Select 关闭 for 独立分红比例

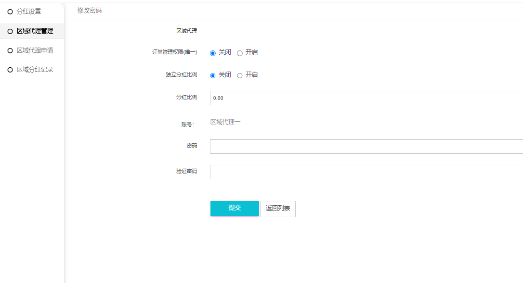pos(213,75)
